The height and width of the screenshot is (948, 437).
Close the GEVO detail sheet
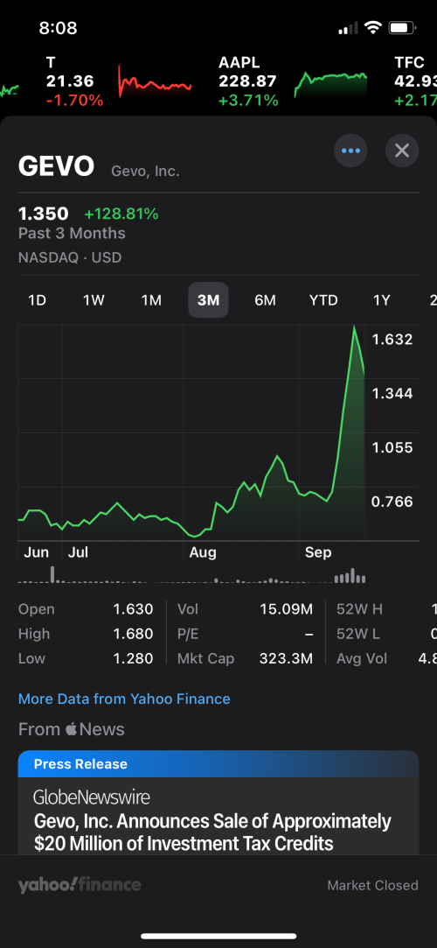402,151
